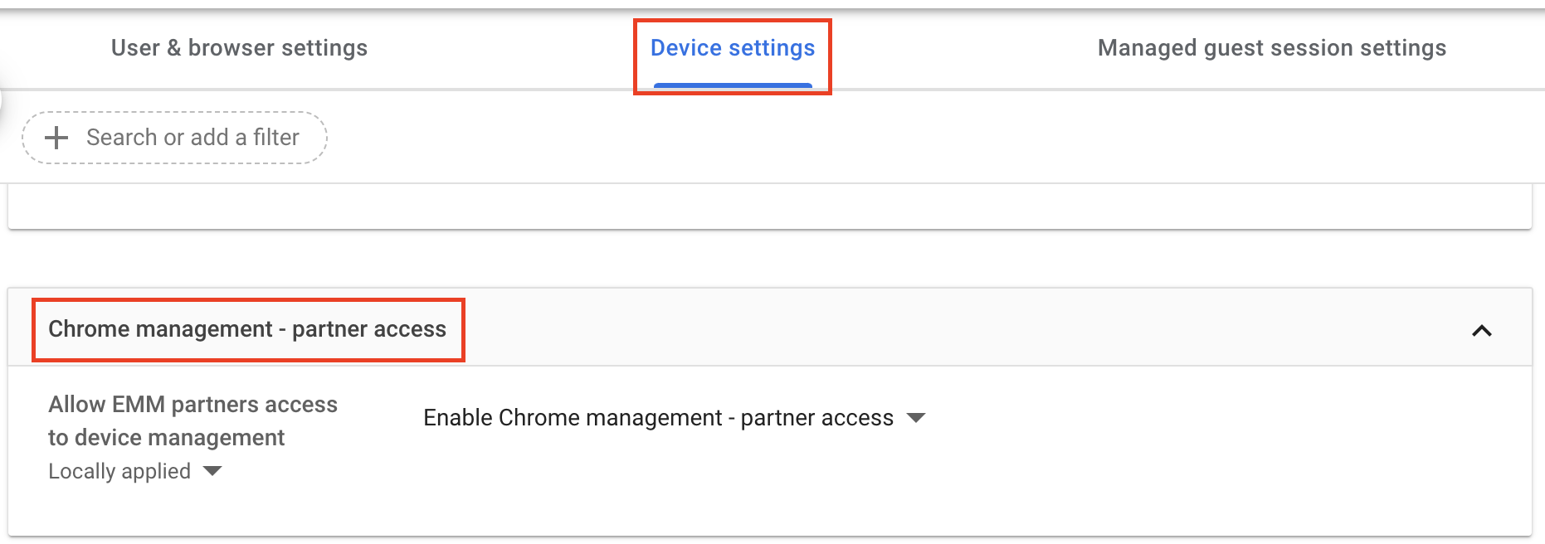Click the Enable Chrome management - partner access text
This screenshot has width=1545, height=544.
pyautogui.click(x=658, y=417)
